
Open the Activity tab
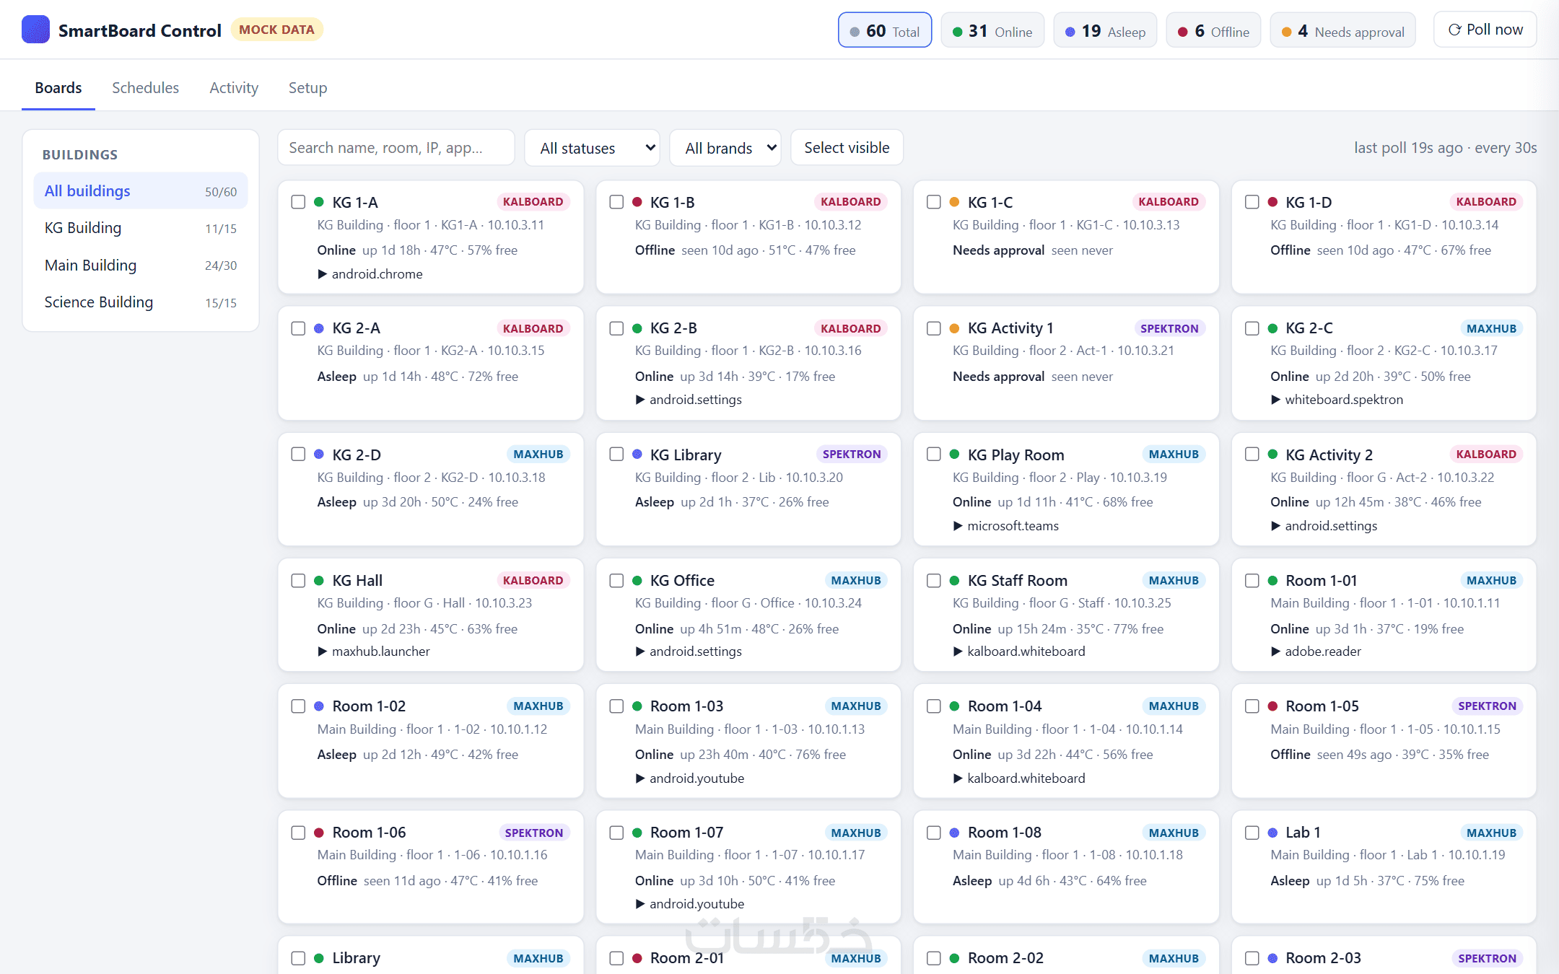(234, 88)
